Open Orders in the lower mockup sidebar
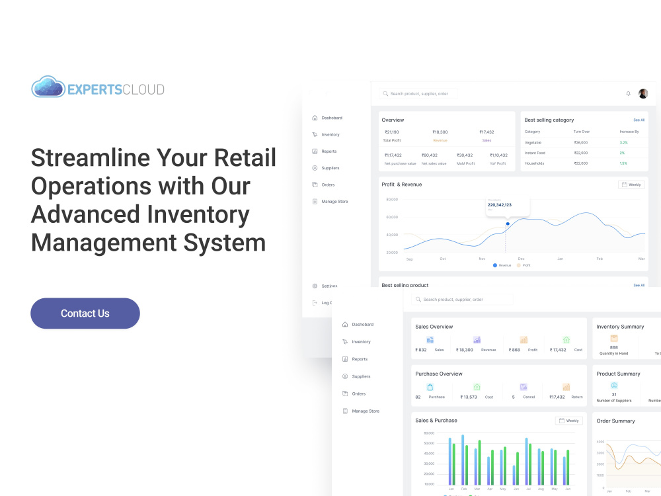The width and height of the screenshot is (661, 496). coord(359,393)
